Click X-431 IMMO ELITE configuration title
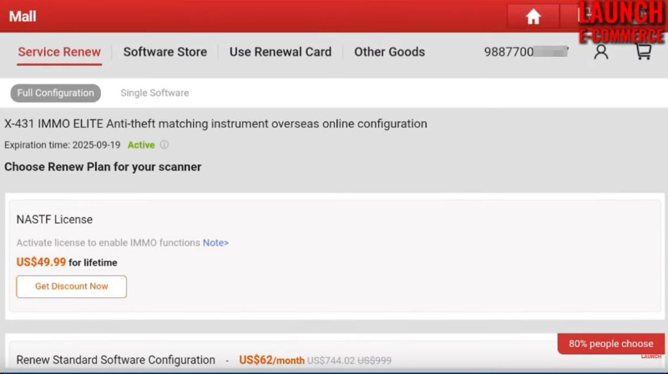 tap(215, 124)
